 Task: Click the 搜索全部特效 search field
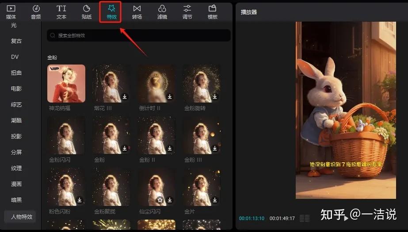(139, 35)
